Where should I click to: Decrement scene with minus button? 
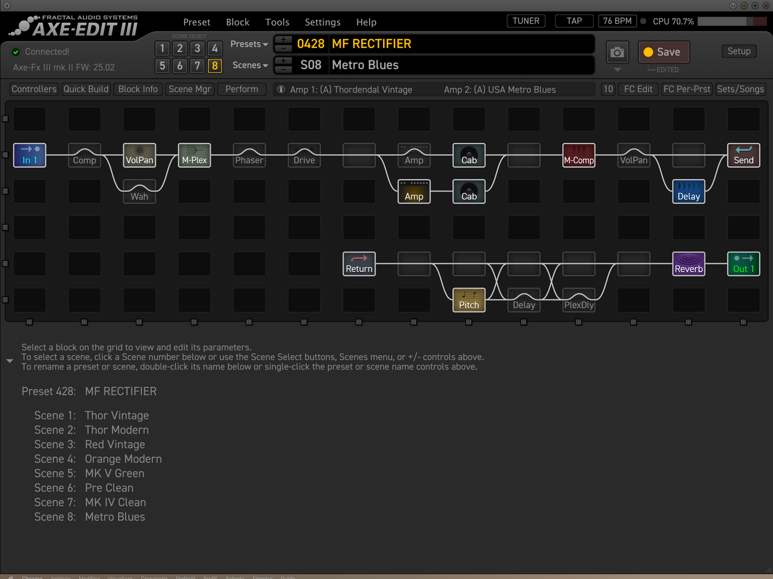(x=284, y=69)
